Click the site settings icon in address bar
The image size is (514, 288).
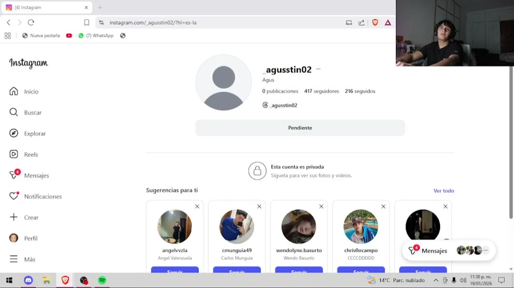coord(101,23)
